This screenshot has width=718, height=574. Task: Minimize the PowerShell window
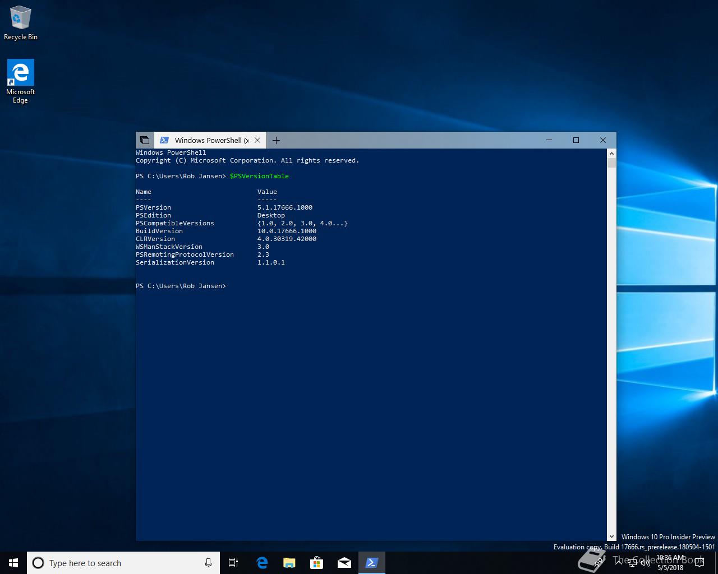point(549,140)
